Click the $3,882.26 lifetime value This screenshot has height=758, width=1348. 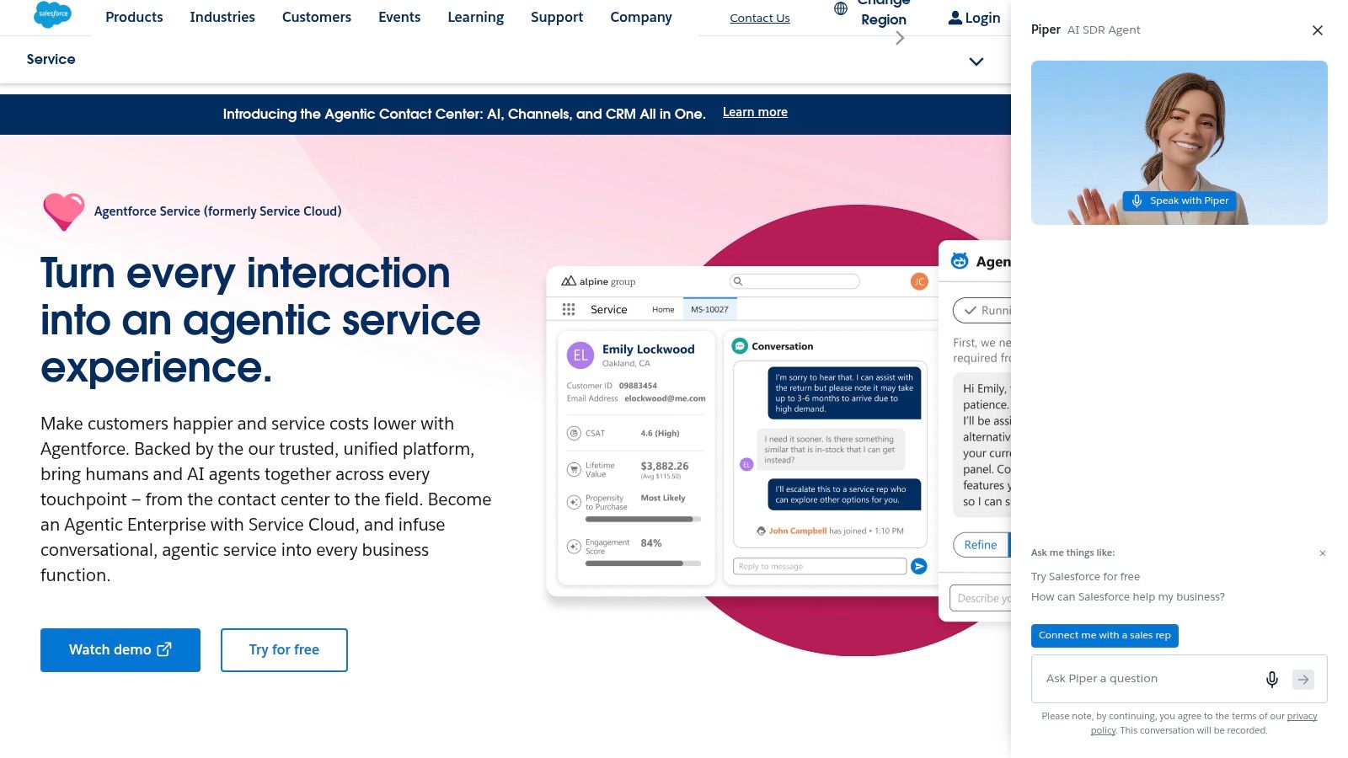[664, 467]
